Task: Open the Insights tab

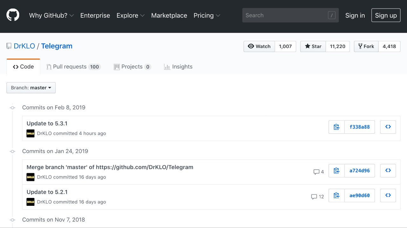Action: click(178, 67)
